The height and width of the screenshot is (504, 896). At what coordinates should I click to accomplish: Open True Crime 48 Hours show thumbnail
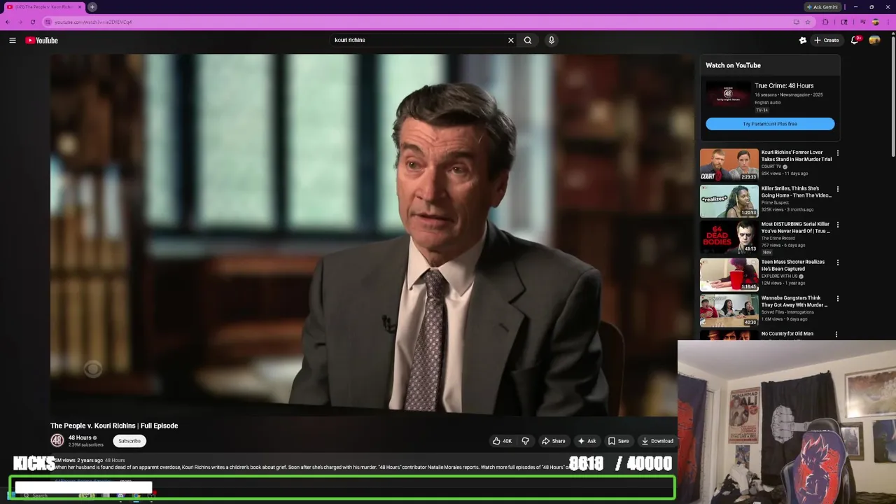(x=727, y=94)
